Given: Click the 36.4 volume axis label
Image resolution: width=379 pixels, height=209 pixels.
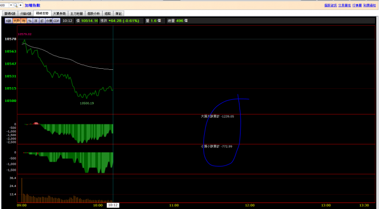Looking at the screenshot, I should 13,178.
